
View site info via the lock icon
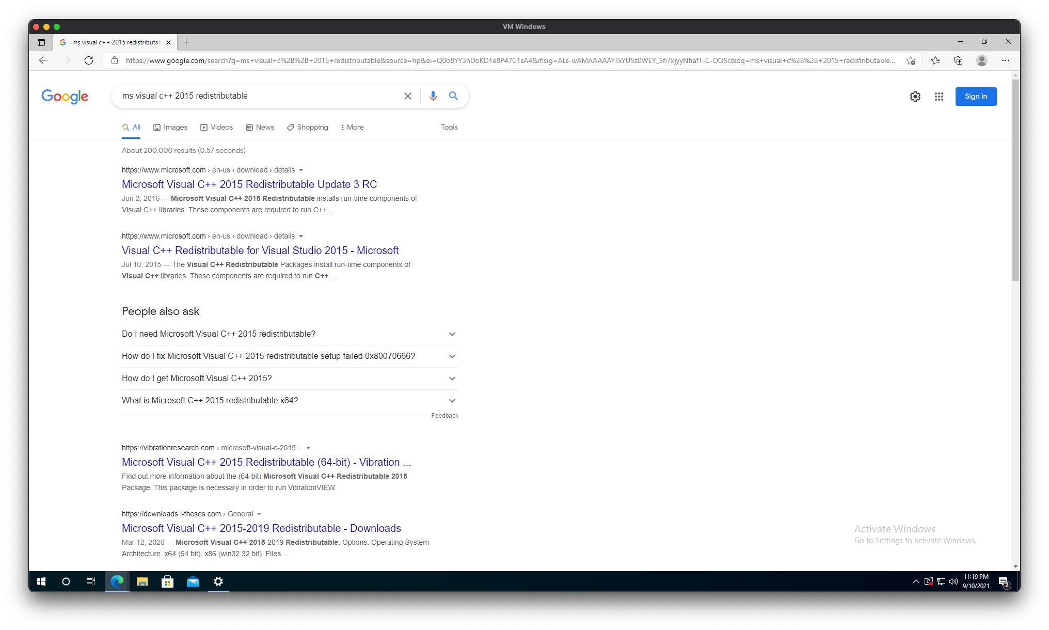pos(115,60)
